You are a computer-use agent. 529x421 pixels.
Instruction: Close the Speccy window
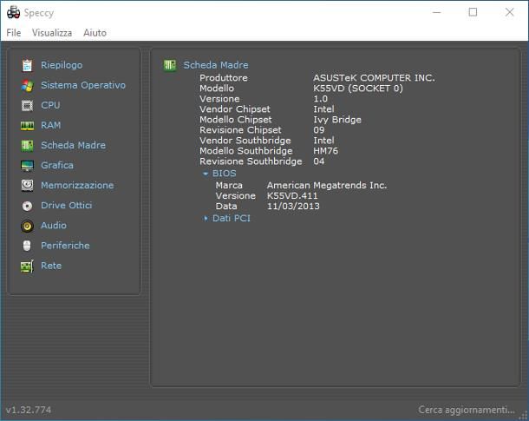[509, 12]
